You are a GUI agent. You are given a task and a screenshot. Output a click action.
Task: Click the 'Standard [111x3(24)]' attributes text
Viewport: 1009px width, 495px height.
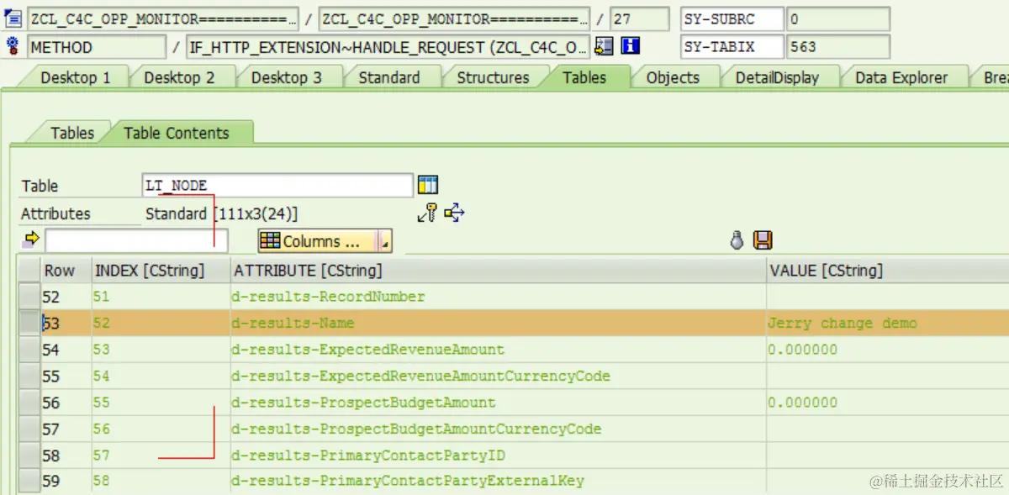(221, 213)
